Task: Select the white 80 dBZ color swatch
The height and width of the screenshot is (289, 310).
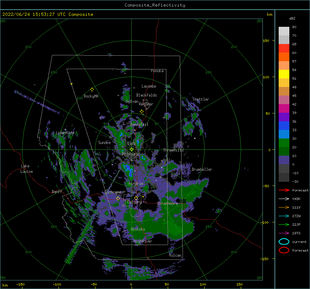Action: tap(284, 31)
